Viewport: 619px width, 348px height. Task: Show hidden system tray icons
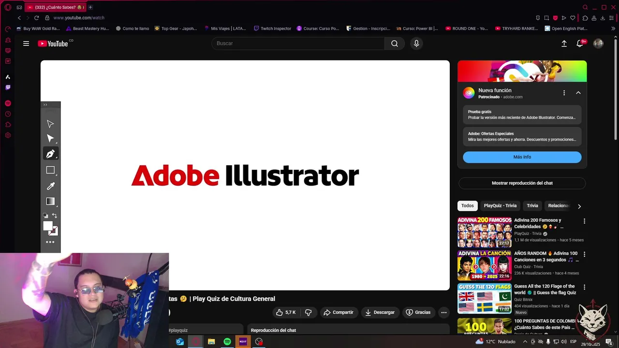525,342
